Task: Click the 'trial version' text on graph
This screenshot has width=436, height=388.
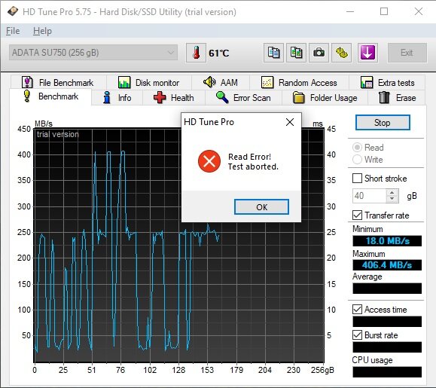Action: pos(57,134)
